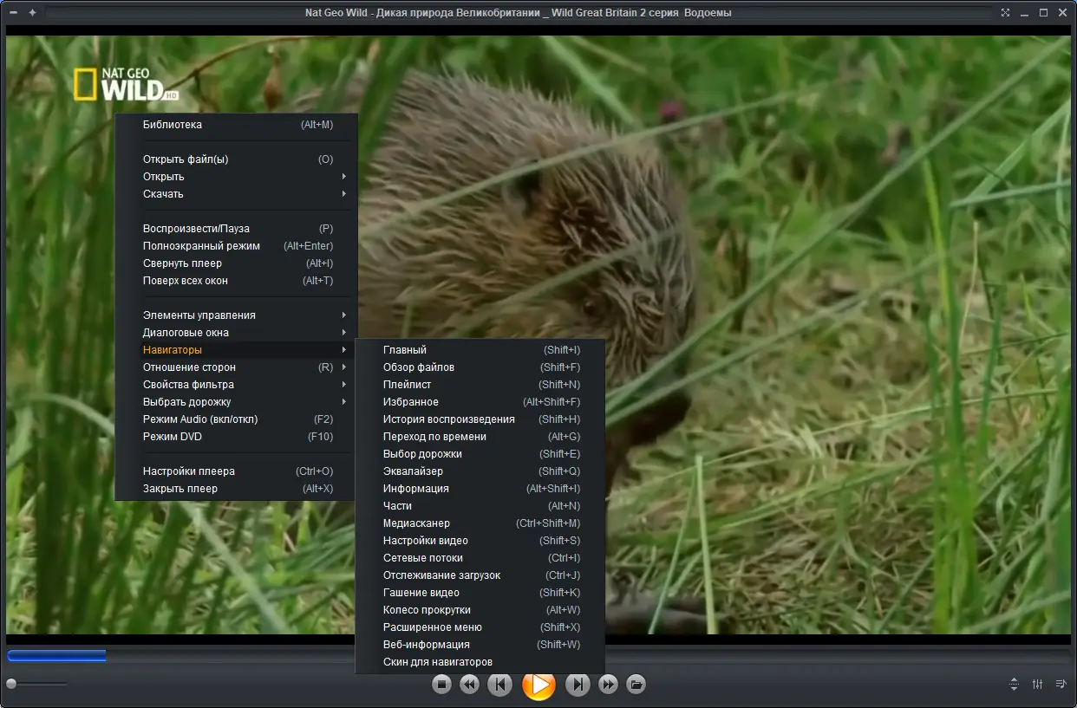Click the Fast forward button
Image resolution: width=1077 pixels, height=708 pixels.
pyautogui.click(x=609, y=685)
